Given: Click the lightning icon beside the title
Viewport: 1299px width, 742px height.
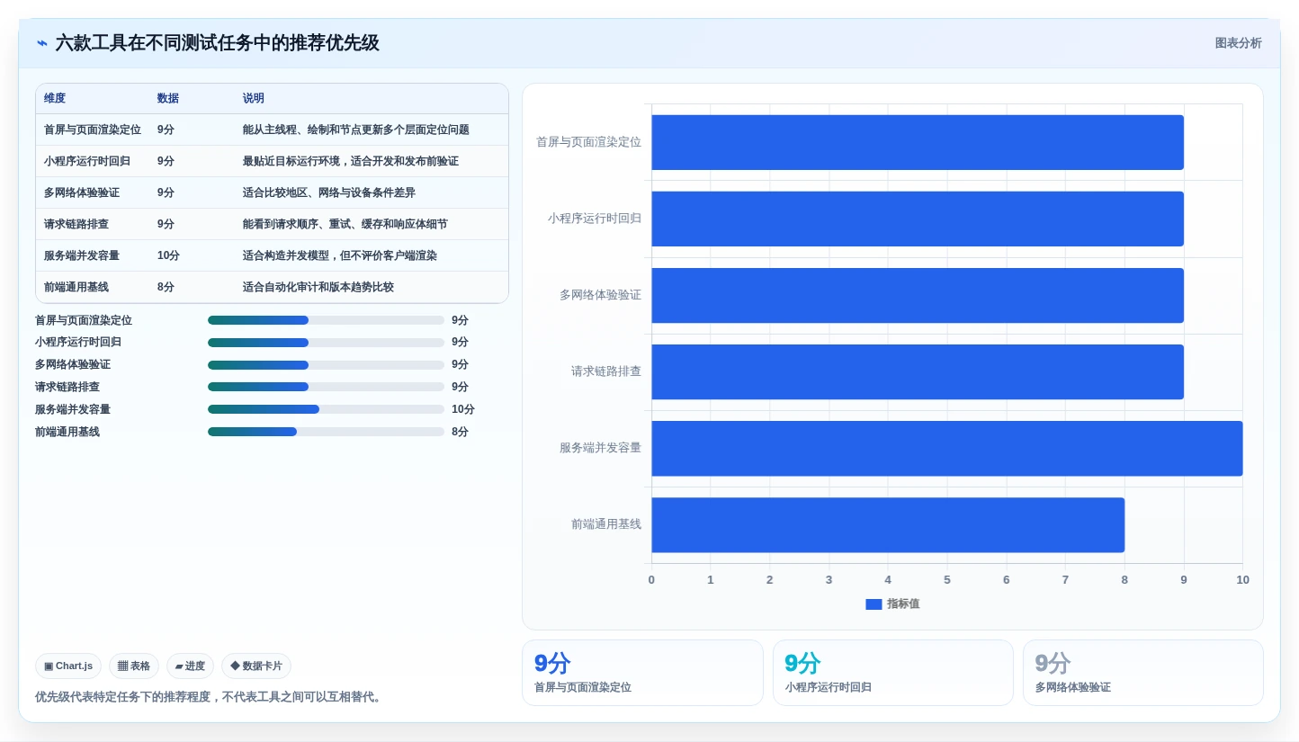Looking at the screenshot, I should coord(42,43).
